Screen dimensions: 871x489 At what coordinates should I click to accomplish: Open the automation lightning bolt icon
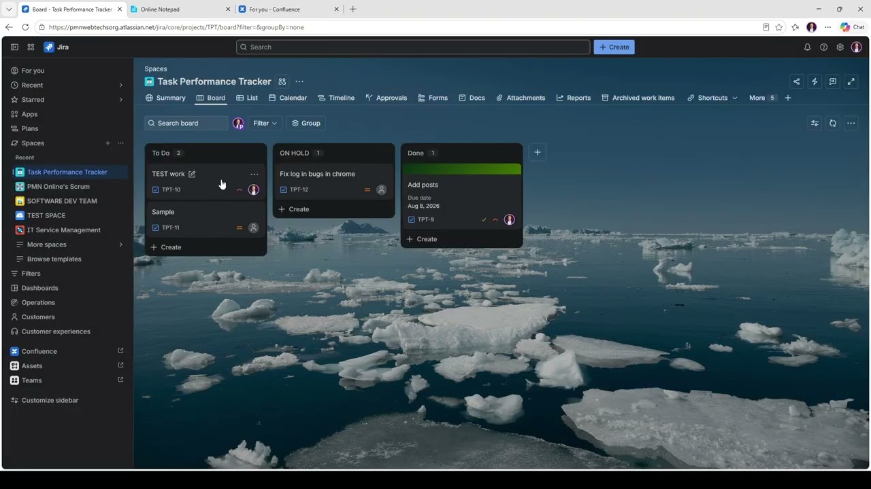[815, 81]
